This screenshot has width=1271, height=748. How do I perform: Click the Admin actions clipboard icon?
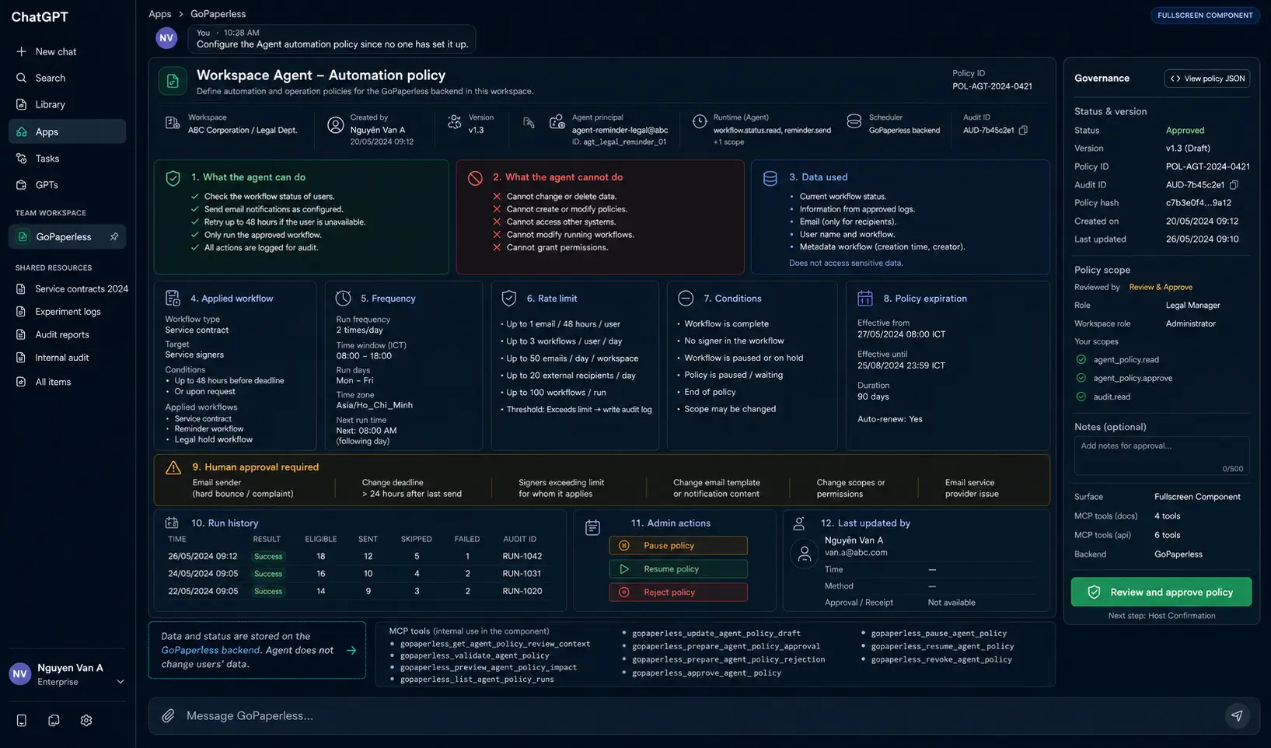(x=592, y=528)
